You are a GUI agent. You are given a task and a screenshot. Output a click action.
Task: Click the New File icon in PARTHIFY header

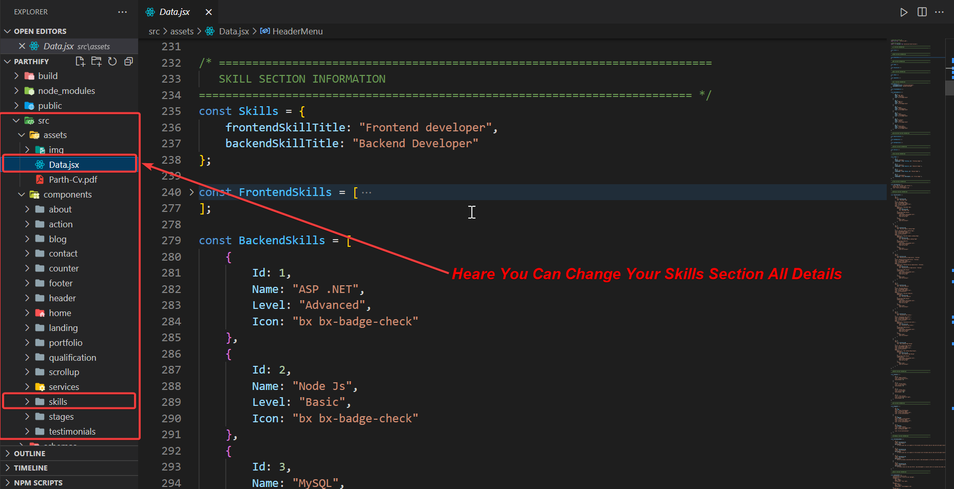[x=80, y=62]
